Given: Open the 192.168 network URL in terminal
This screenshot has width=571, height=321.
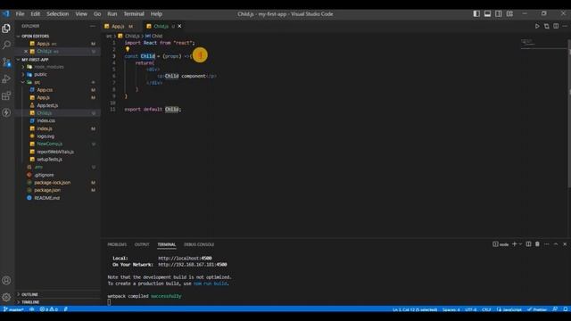Looking at the screenshot, I should (193, 265).
